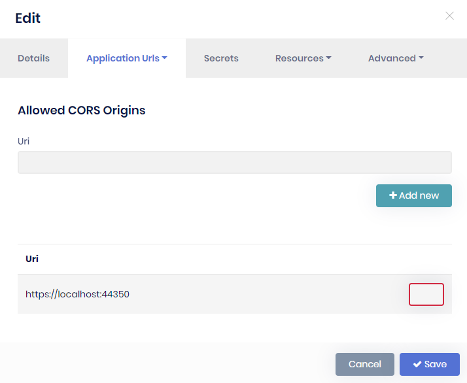
Task: Switch to the Details tab
Action: 33,58
